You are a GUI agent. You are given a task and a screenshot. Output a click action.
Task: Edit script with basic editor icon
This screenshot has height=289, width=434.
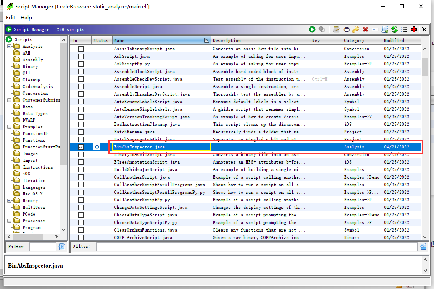tap(336, 29)
